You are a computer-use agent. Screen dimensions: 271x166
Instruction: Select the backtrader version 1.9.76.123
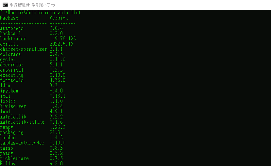pos(63,39)
